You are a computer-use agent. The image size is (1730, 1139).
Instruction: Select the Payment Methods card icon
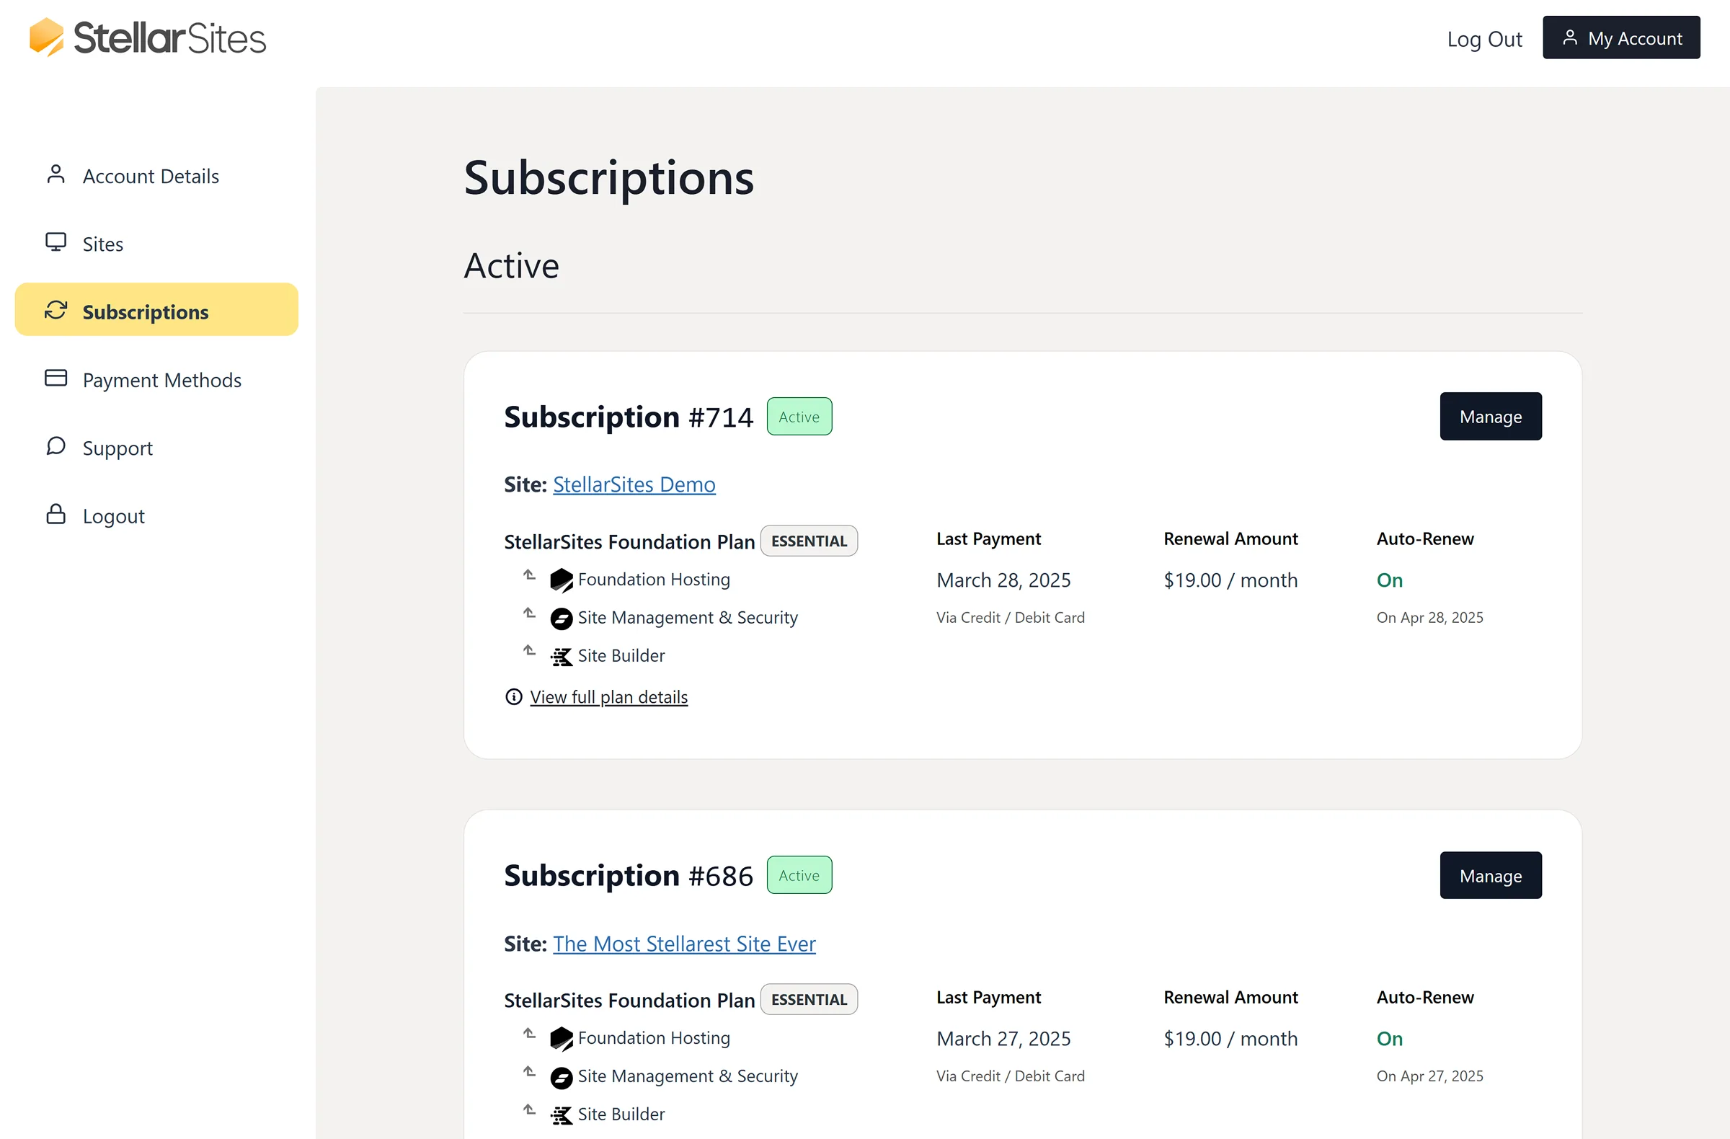point(55,378)
